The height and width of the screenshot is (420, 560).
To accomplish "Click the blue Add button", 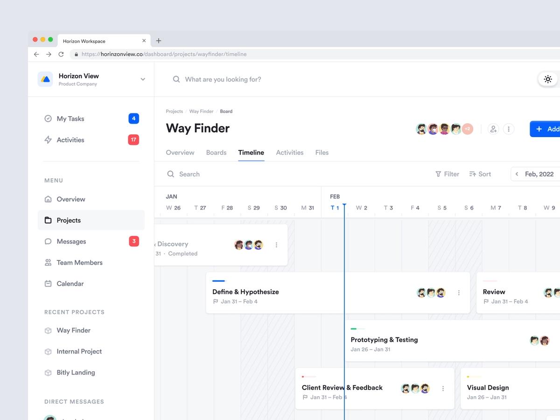I will 545,129.
